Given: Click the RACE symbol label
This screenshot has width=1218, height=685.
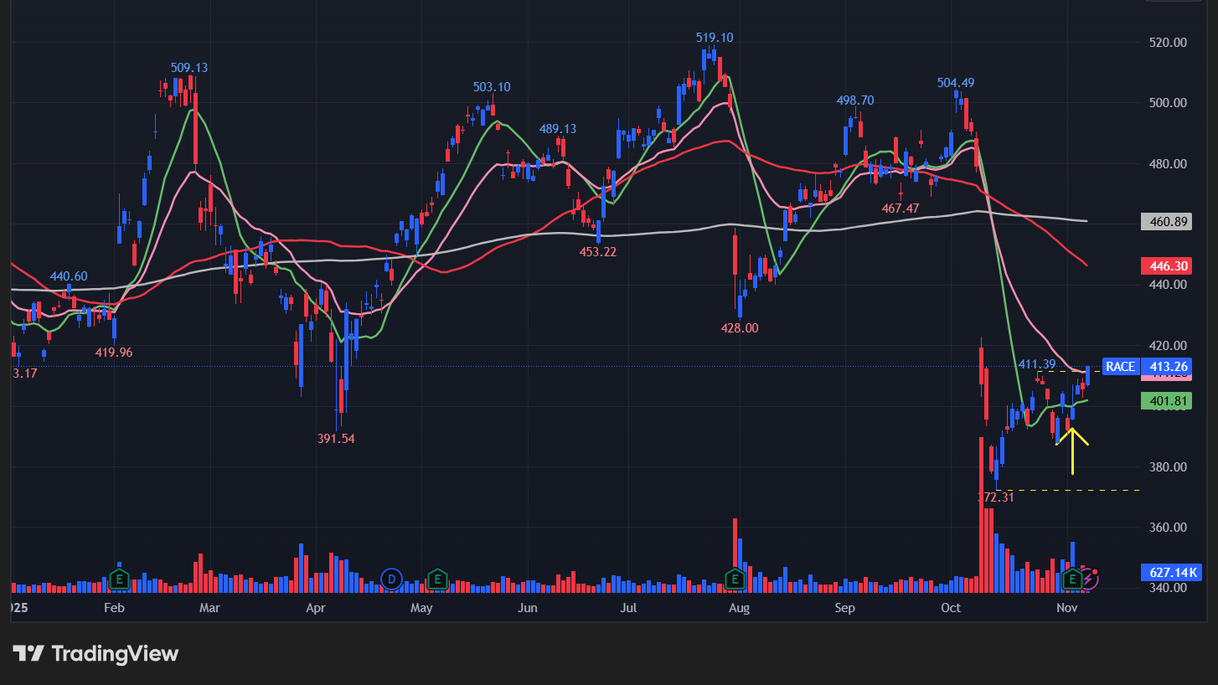Looking at the screenshot, I should [x=1120, y=367].
